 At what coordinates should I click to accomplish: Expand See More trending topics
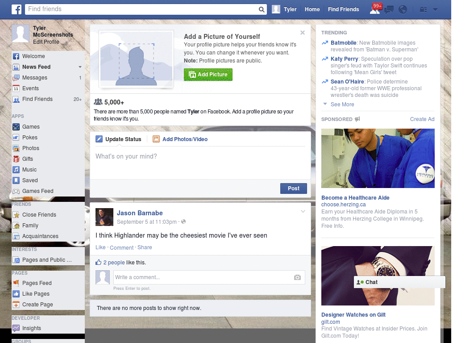(x=342, y=104)
